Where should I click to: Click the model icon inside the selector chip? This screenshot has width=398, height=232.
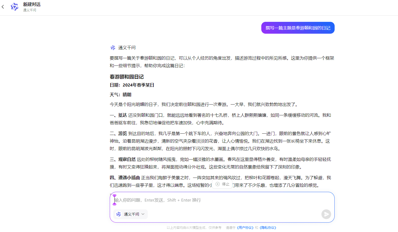point(119,214)
